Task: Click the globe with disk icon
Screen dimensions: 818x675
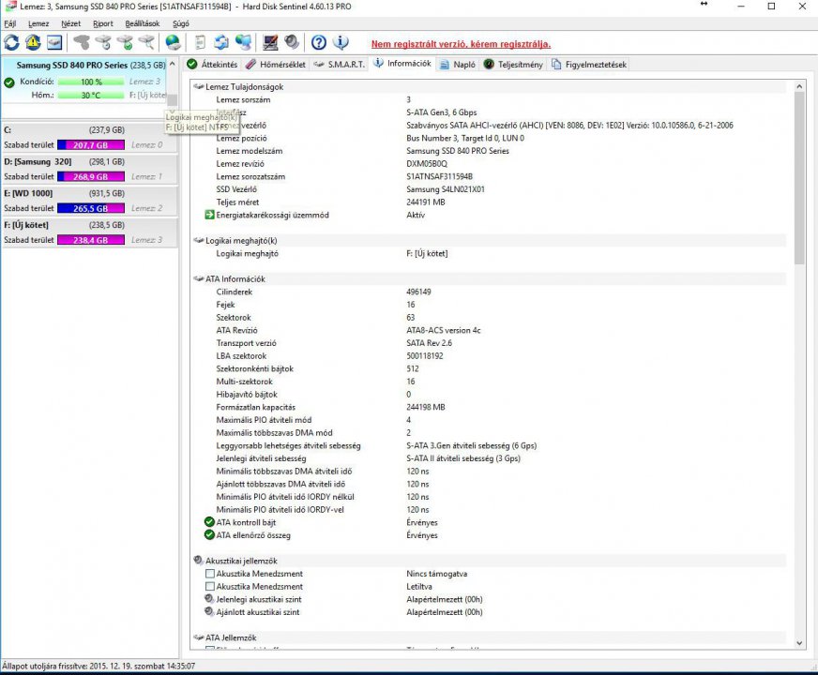Action: (173, 42)
